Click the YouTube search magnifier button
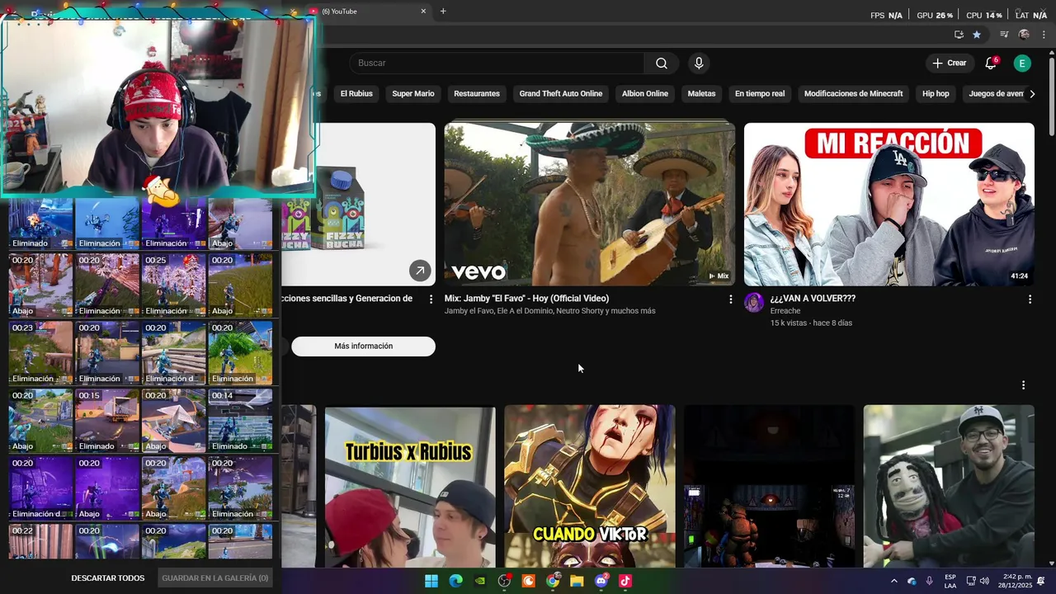 (662, 64)
